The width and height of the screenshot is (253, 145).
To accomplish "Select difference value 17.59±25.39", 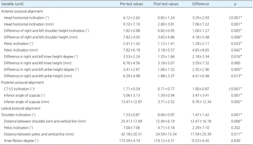I will pyautogui.click(x=201, y=134).
